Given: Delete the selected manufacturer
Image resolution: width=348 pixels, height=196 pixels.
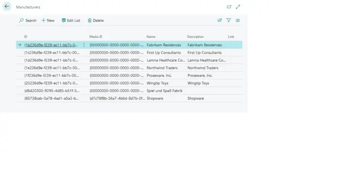Looking at the screenshot, I should (x=96, y=20).
